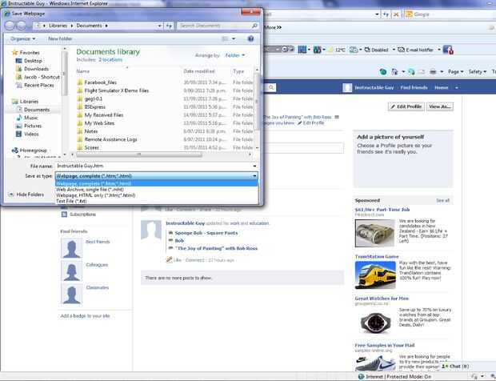Select the Facebook_files folder icon
The height and width of the screenshot is (381, 496).
point(80,82)
